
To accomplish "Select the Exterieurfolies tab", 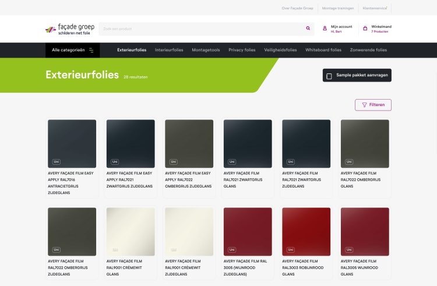I will (x=132, y=50).
